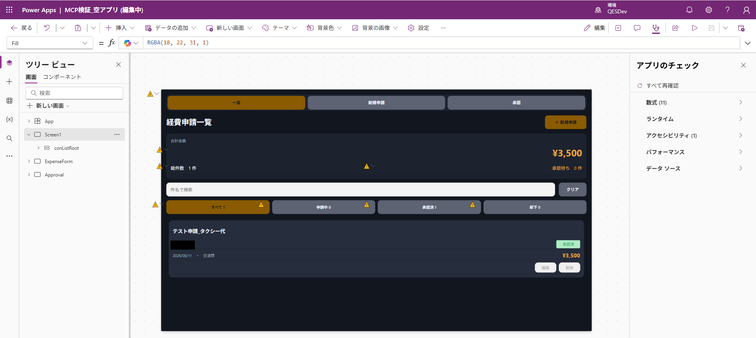Open the comments speech bubble

pyautogui.click(x=637, y=28)
